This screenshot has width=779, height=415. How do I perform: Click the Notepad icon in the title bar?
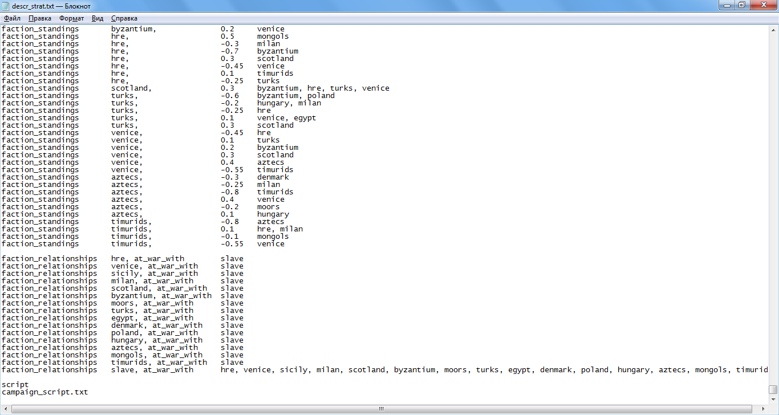tap(6, 6)
